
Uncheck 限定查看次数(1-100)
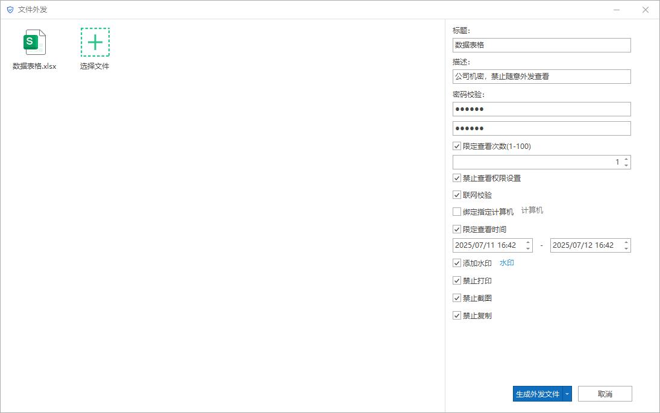(x=456, y=145)
